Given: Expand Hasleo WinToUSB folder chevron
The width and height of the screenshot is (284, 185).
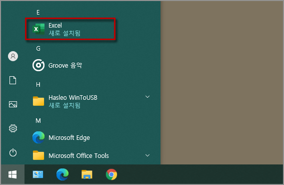Looking at the screenshot, I should 147,97.
